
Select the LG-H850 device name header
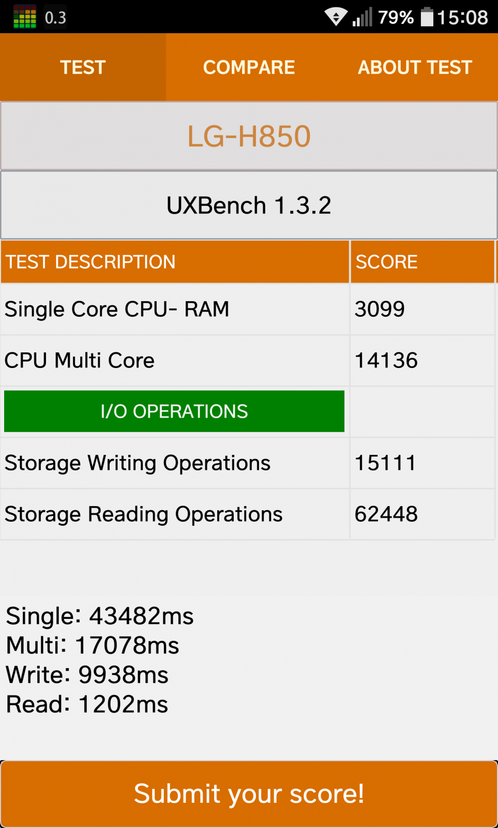coord(249,136)
